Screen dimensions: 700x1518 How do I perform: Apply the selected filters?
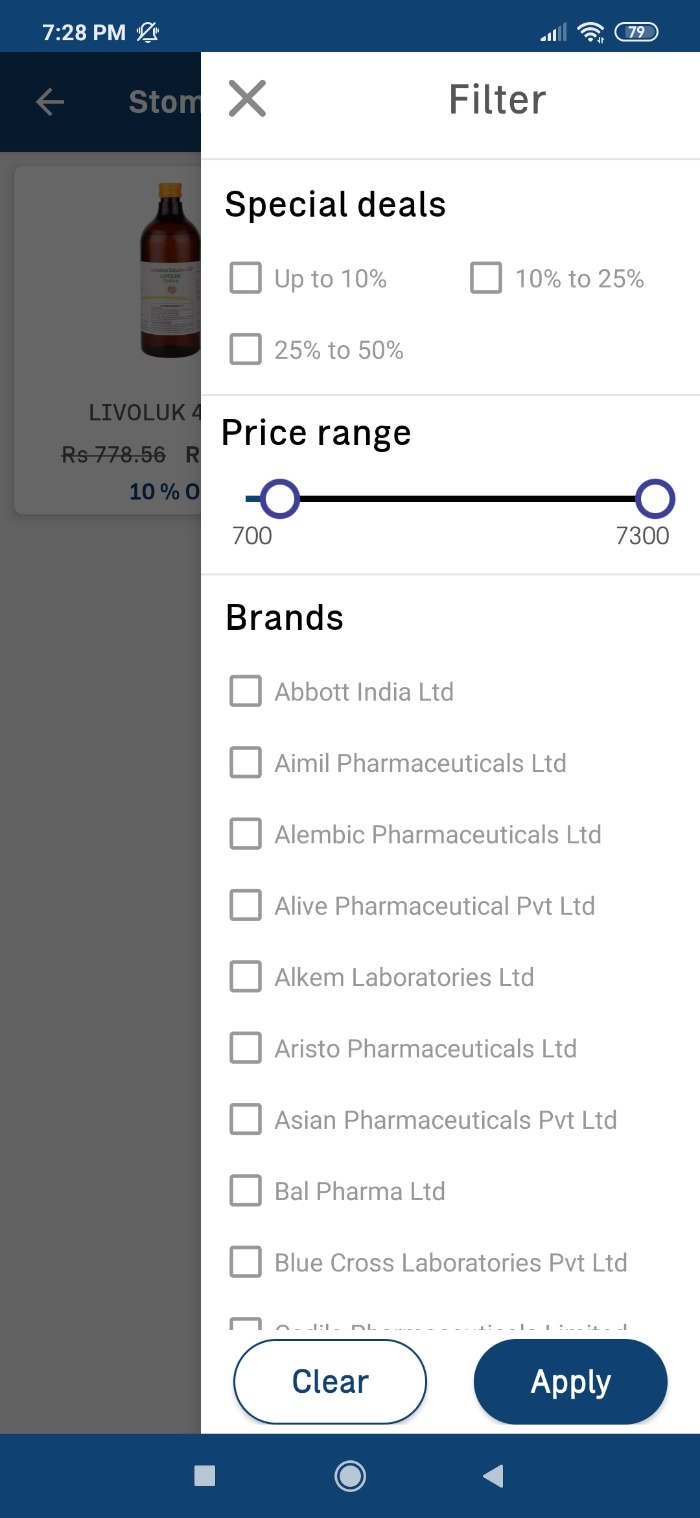click(570, 1382)
